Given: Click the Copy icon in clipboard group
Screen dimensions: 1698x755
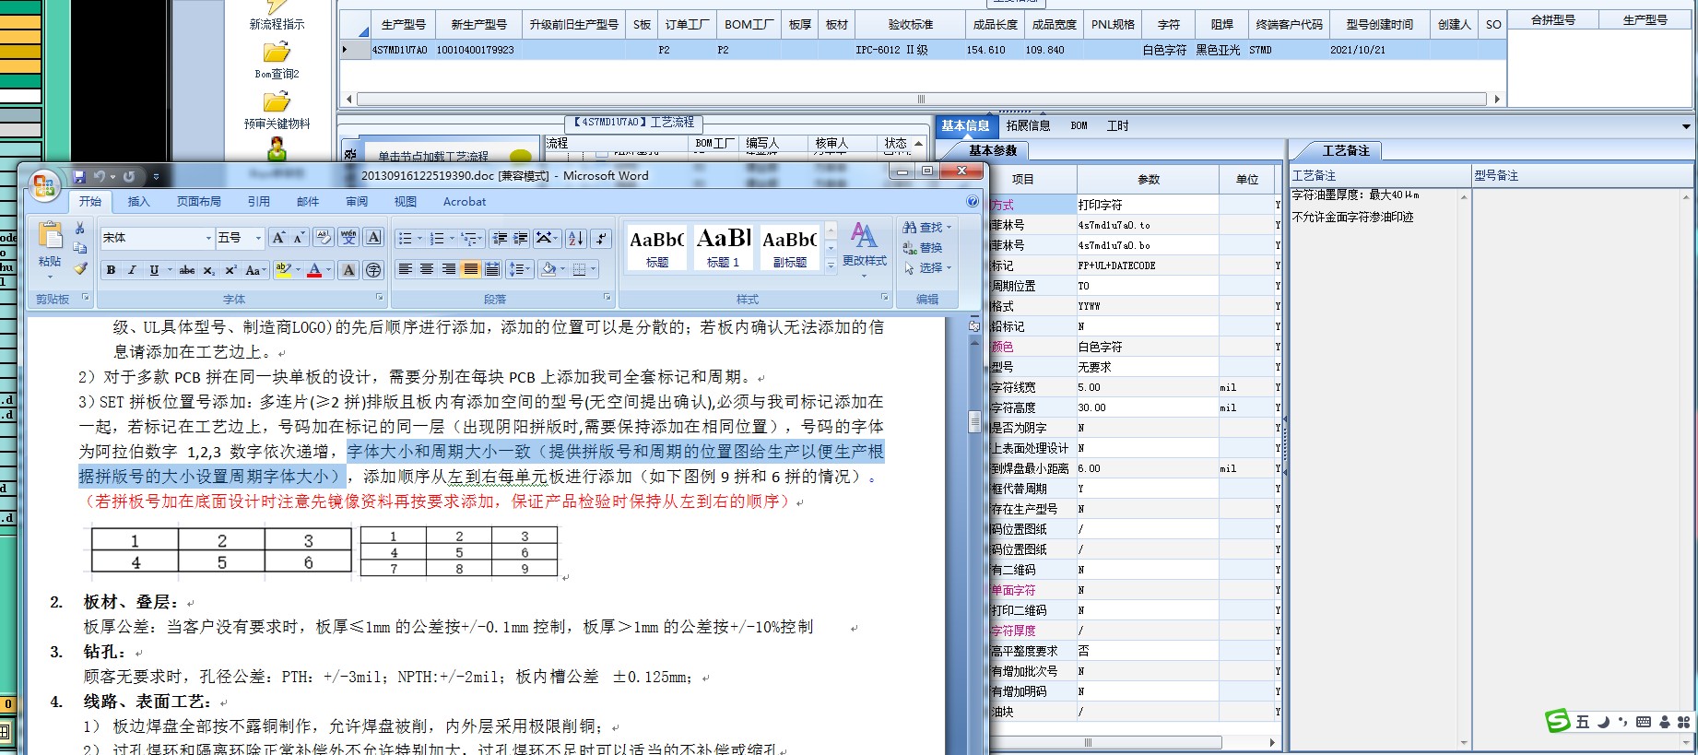Looking at the screenshot, I should click(80, 248).
